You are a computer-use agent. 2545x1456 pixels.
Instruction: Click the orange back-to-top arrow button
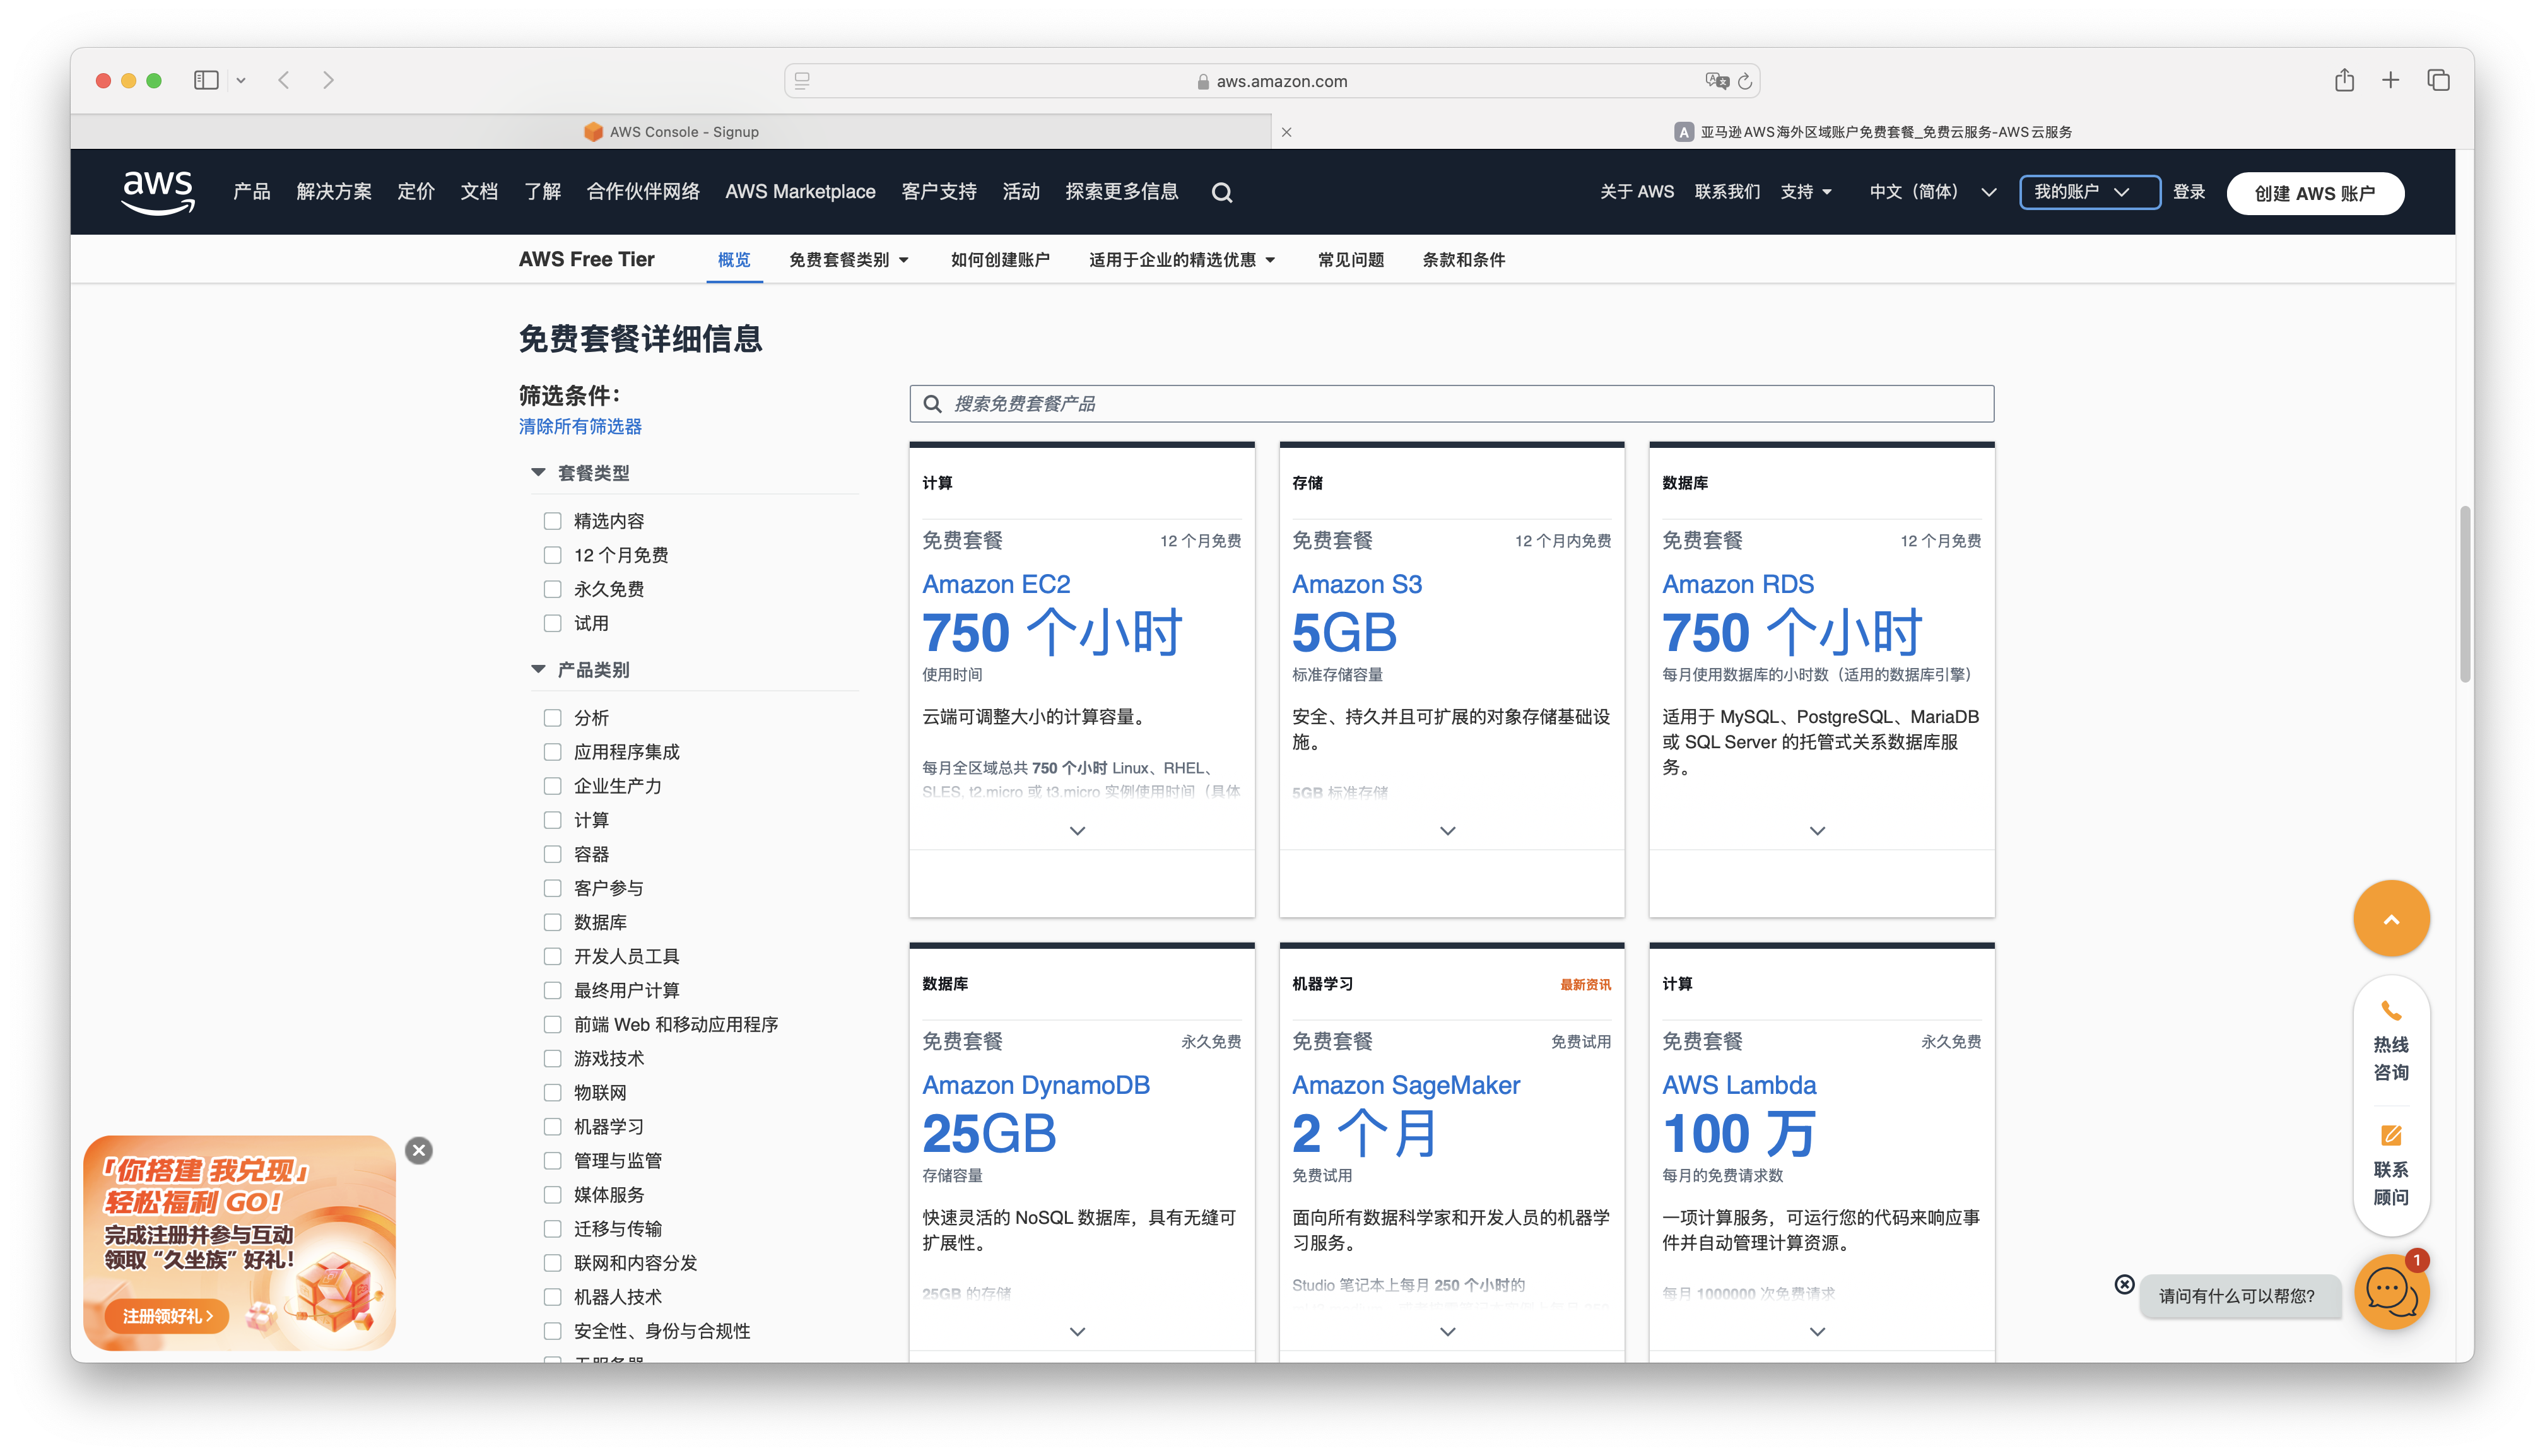click(2391, 919)
